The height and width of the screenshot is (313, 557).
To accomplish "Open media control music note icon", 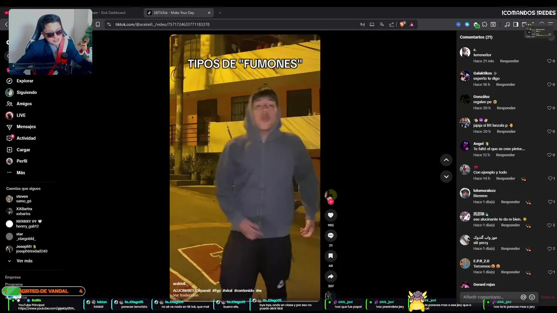I will (x=507, y=24).
